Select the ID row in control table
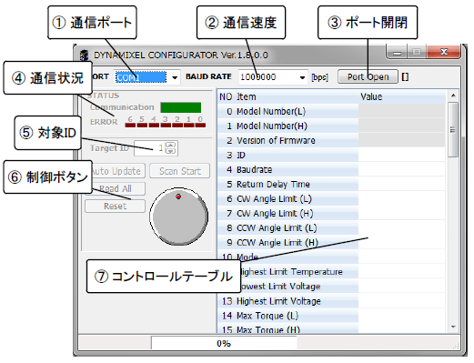This screenshot has height=363, width=474. tap(331, 155)
